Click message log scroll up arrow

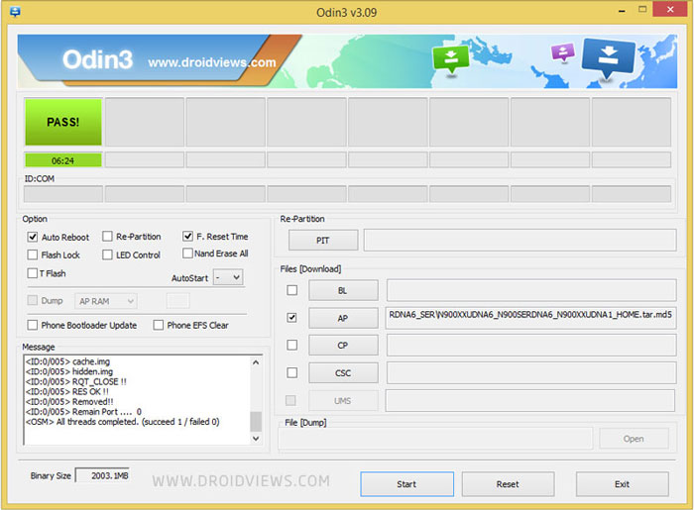point(256,362)
